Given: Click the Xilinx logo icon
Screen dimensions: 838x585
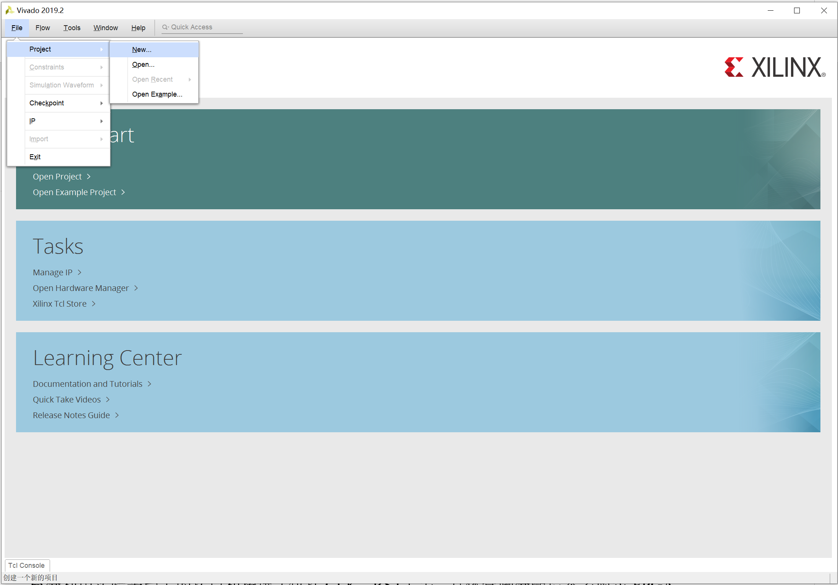Looking at the screenshot, I should pos(734,67).
